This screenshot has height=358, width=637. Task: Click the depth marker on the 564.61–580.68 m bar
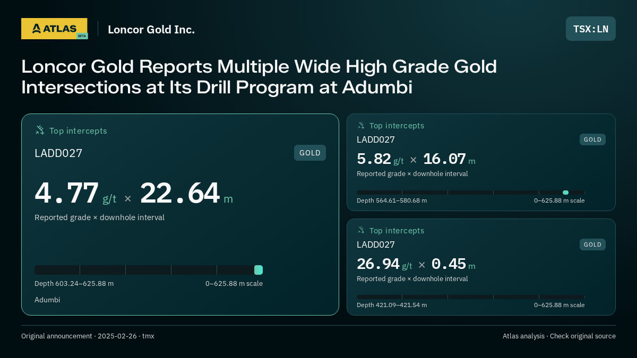tap(565, 193)
